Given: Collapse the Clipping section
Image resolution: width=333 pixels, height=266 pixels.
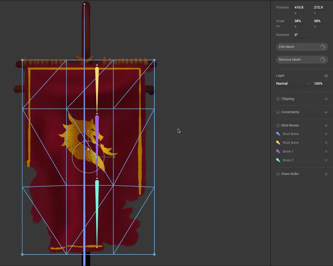Looking at the screenshot, I should (278, 99).
